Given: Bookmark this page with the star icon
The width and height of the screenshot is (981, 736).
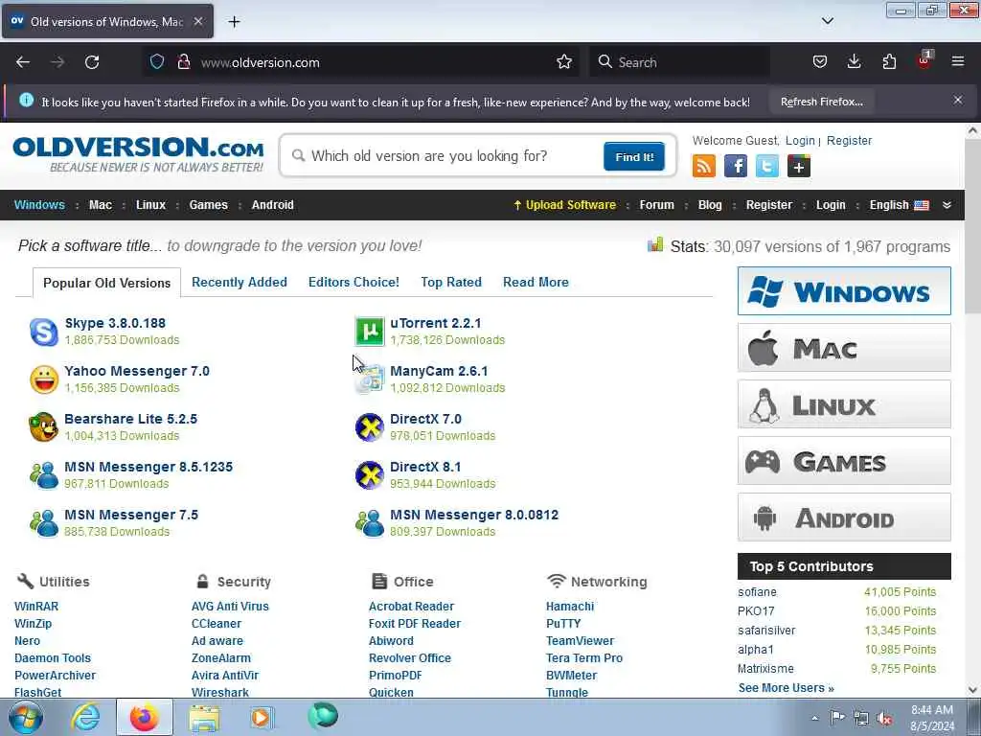Looking at the screenshot, I should tap(564, 62).
